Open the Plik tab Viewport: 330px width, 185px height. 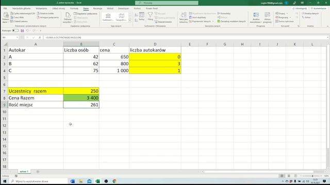pos(5,8)
